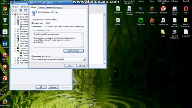Click the Back arrow in Device Manager toolbar
Screen dimensions: 192x108
click(x=13, y=10)
